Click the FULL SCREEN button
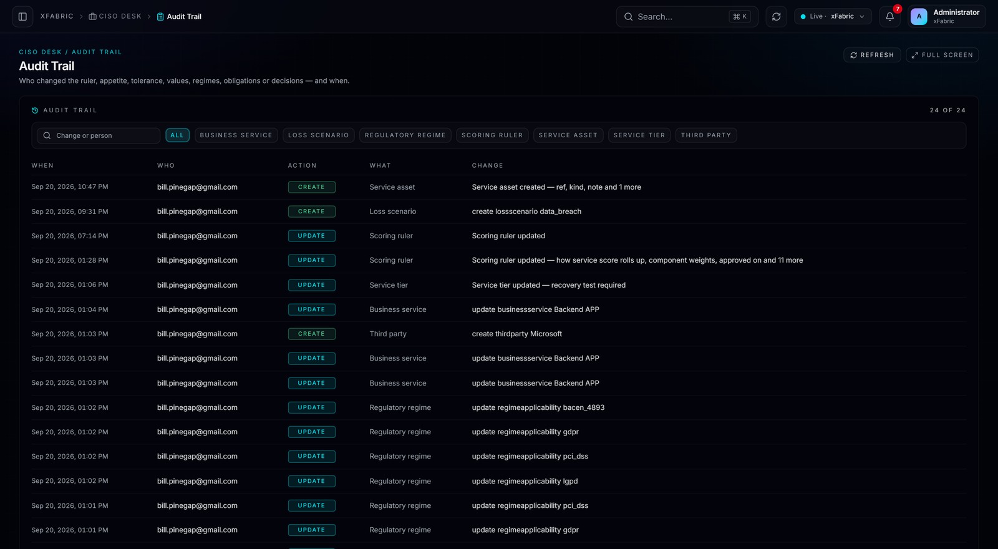 (942, 55)
